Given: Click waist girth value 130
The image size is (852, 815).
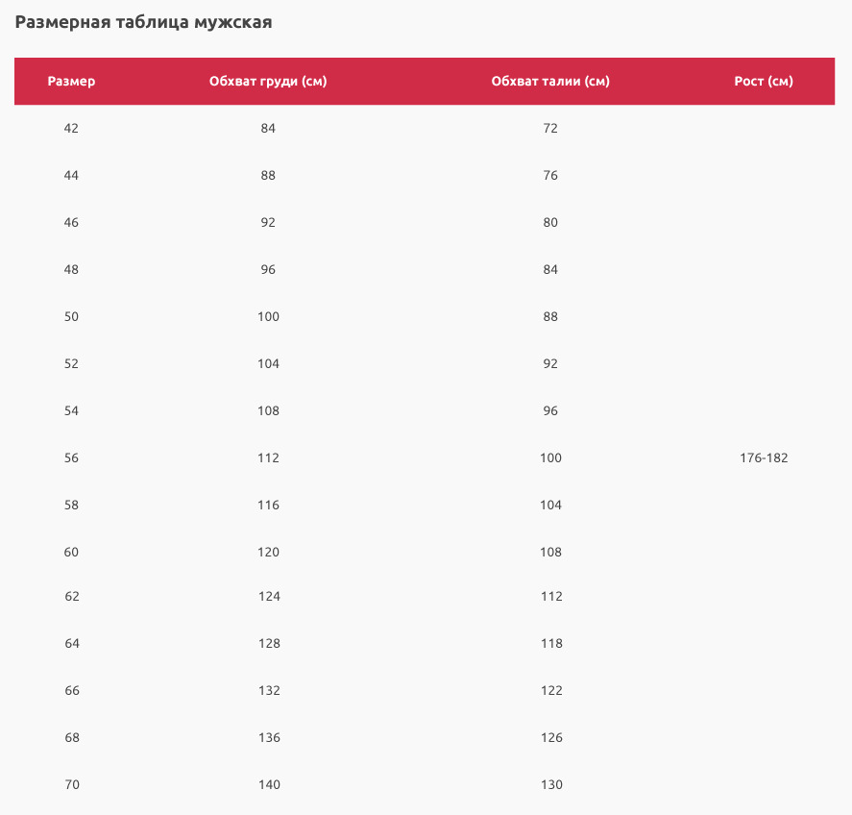Looking at the screenshot, I should click(551, 785).
